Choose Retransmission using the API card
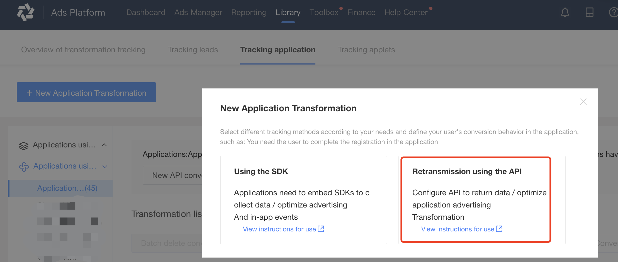Image resolution: width=618 pixels, height=262 pixels. click(482, 200)
